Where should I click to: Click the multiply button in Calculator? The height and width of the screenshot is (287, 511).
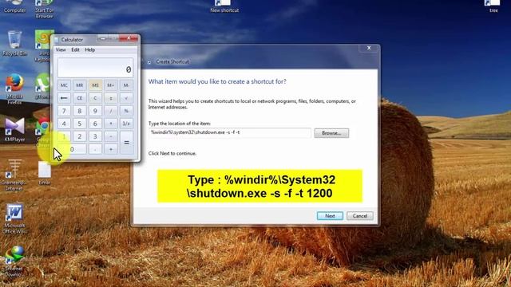(x=111, y=124)
